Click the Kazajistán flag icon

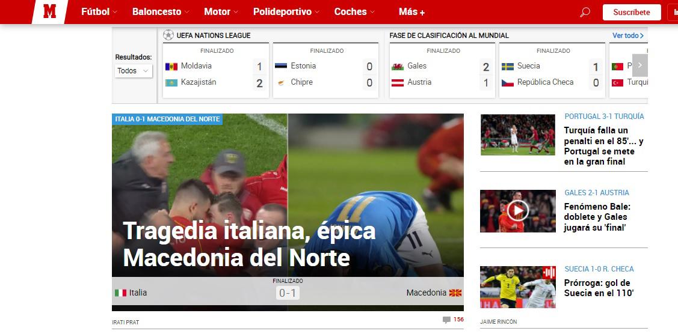[x=171, y=82]
